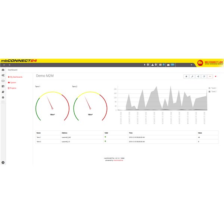Toggle Tank 1 series in chart legend
224x224 pixels.
212,88
